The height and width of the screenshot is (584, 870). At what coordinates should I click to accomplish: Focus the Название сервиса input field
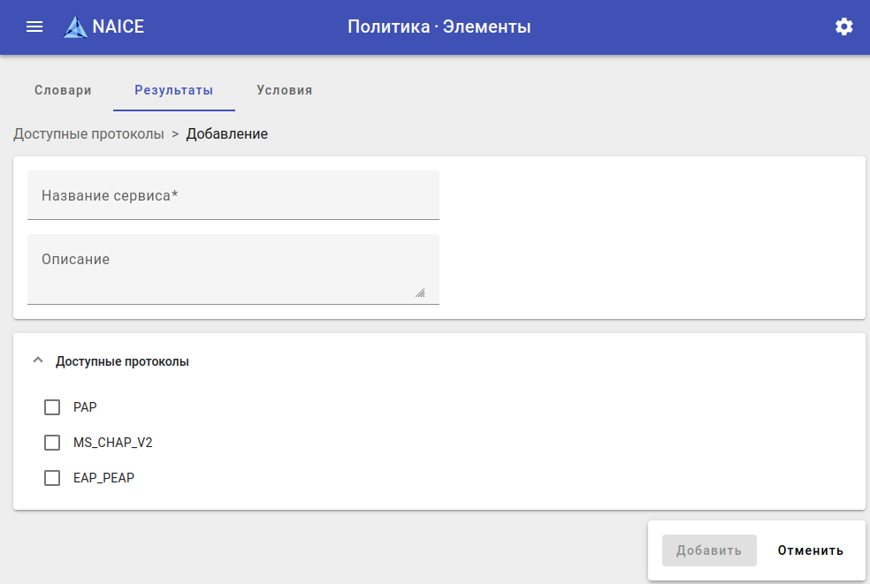pyautogui.click(x=233, y=195)
